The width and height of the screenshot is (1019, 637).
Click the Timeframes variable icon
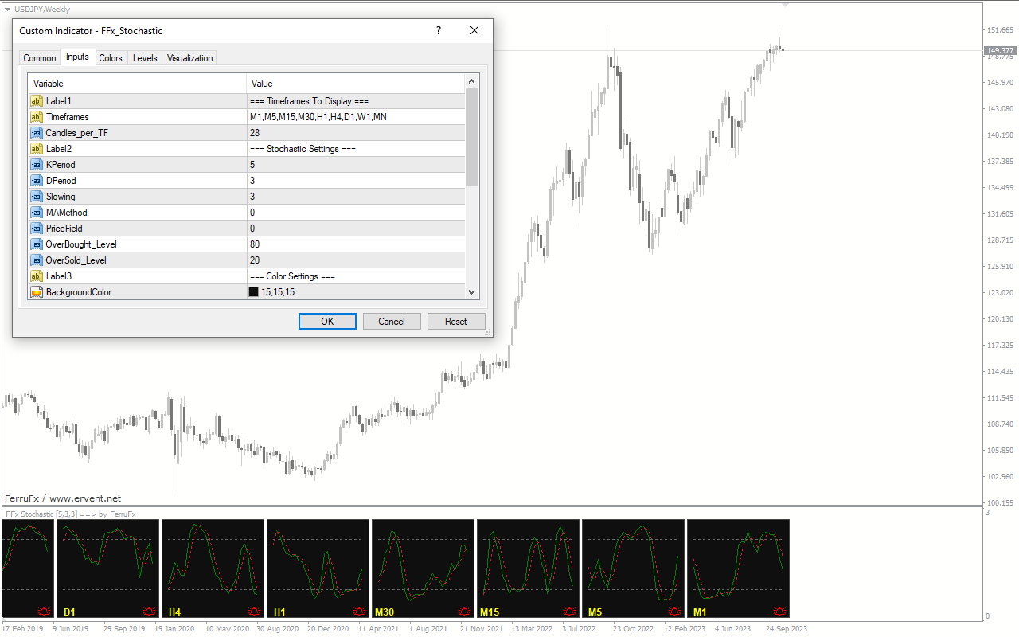point(36,117)
